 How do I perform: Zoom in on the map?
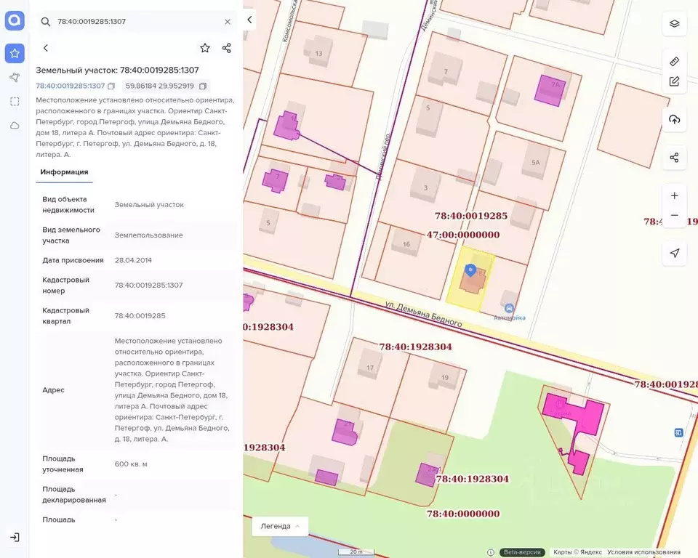click(x=674, y=195)
